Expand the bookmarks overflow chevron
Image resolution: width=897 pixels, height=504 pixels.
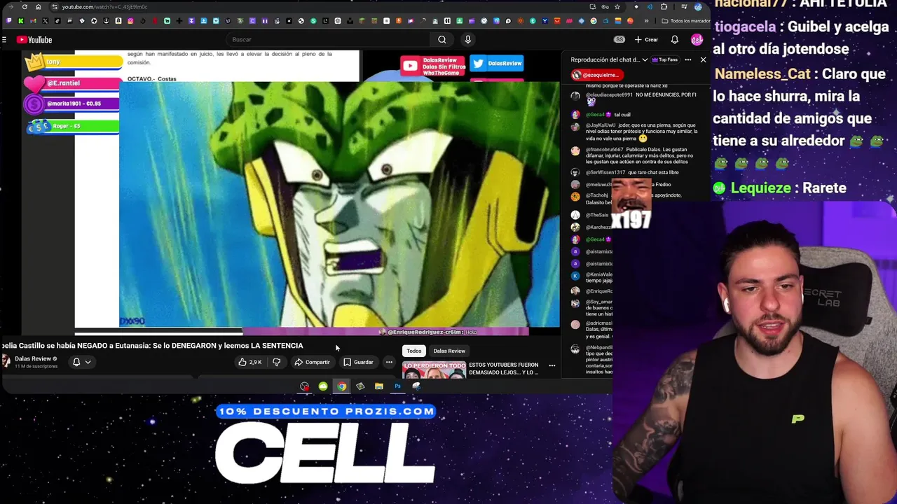pos(646,21)
